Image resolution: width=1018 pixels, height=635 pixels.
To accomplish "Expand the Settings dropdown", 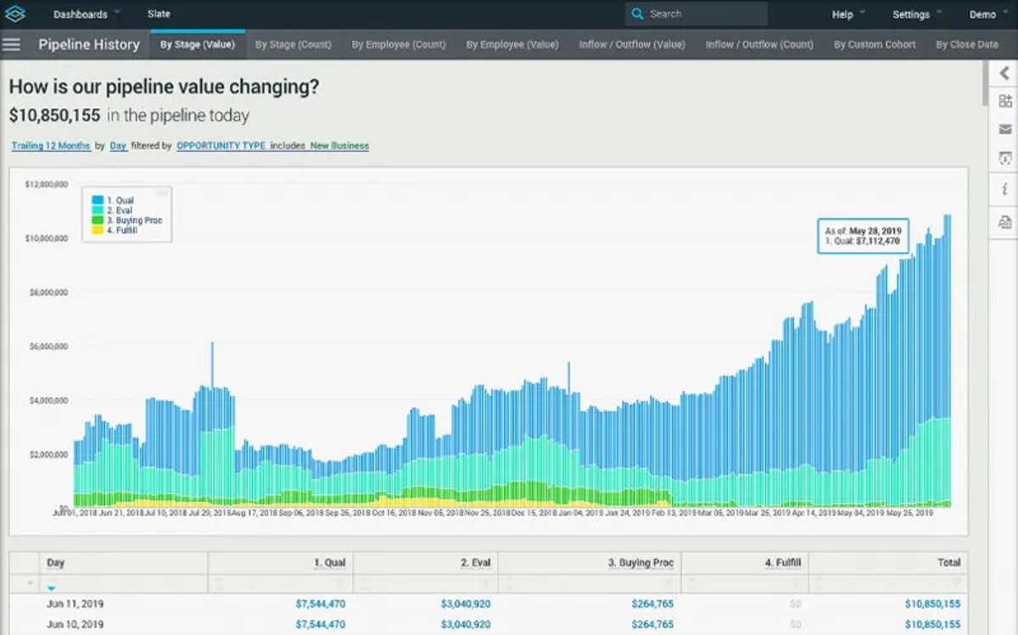I will click(x=917, y=14).
